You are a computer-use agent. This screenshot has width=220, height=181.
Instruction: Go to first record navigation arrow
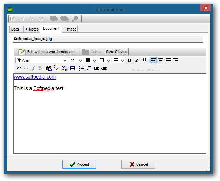12,19
